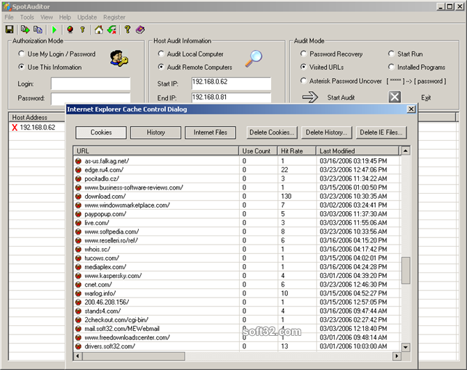Open the View menu
The width and height of the screenshot is (467, 370).
47,17
